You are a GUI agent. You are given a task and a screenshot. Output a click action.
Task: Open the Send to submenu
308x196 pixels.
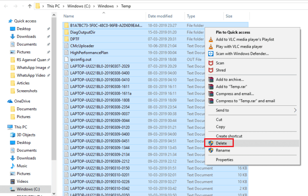pos(252,110)
